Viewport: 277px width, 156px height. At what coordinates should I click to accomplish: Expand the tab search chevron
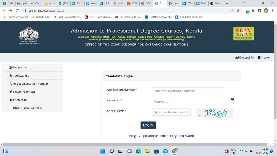tap(244, 3)
